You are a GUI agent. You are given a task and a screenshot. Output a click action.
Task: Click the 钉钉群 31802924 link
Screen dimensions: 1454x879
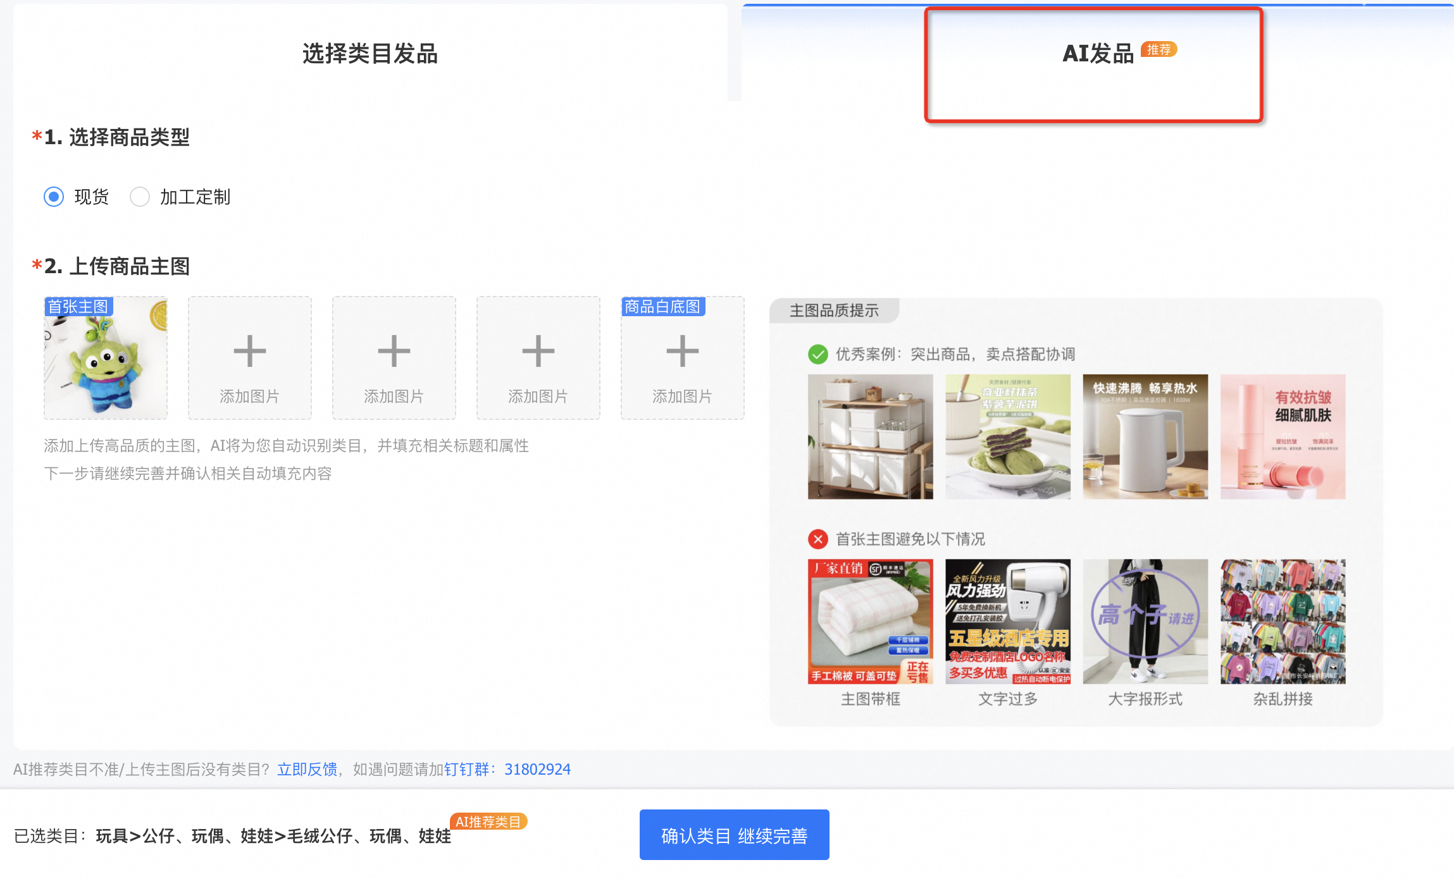[x=507, y=769]
